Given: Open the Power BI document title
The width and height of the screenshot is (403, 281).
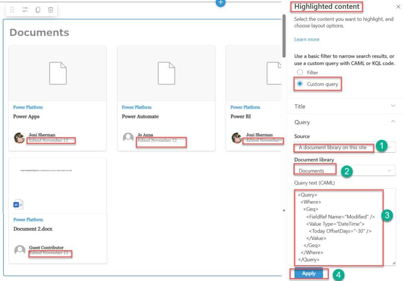Looking at the screenshot, I should pyautogui.click(x=240, y=116).
